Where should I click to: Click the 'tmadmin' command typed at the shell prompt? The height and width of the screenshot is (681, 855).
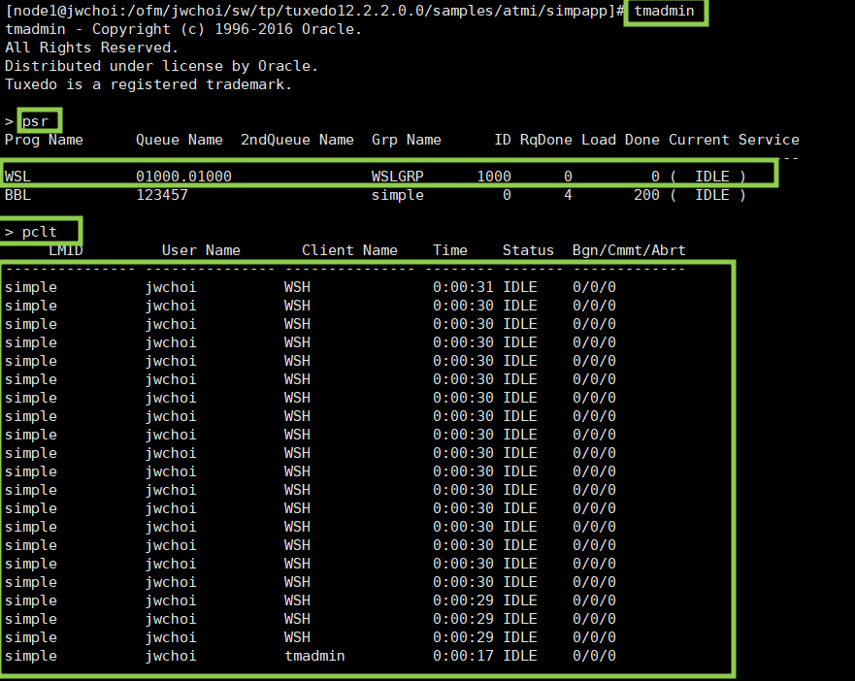coord(664,11)
